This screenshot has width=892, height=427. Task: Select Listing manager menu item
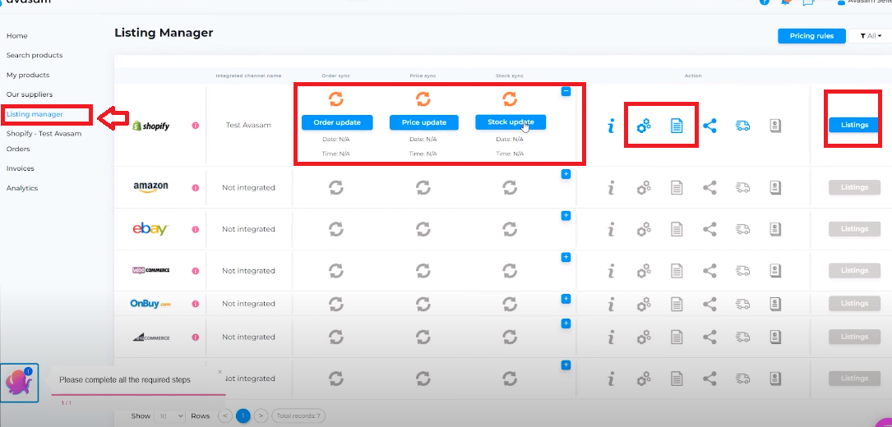[35, 114]
